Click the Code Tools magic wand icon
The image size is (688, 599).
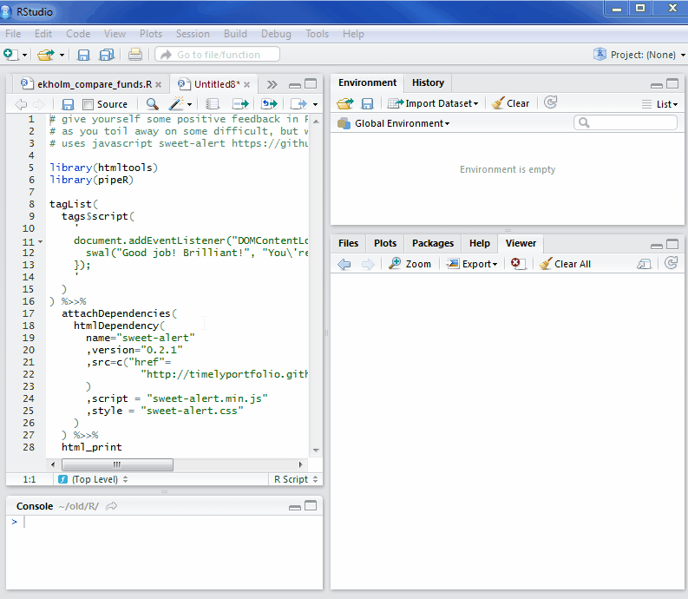point(176,104)
